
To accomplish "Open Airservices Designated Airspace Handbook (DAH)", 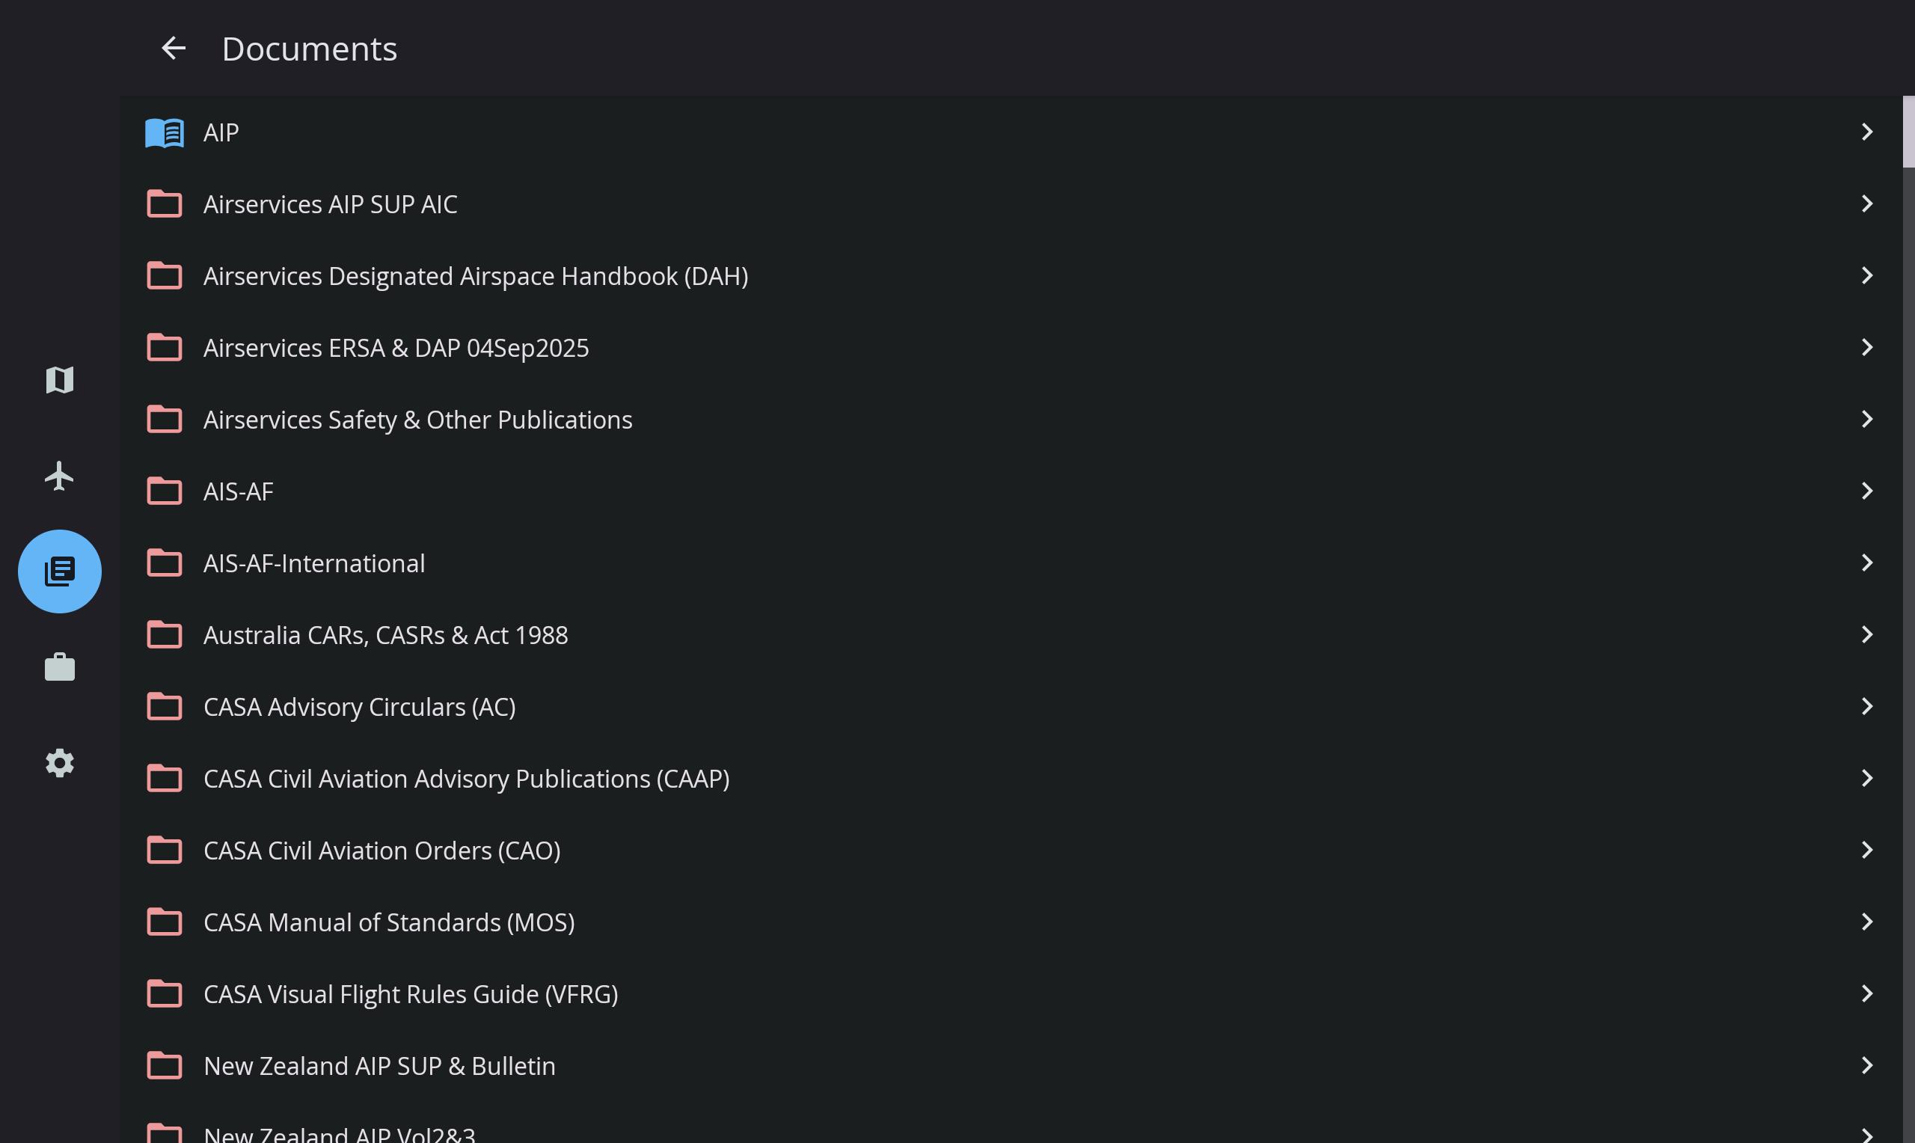I will [475, 276].
